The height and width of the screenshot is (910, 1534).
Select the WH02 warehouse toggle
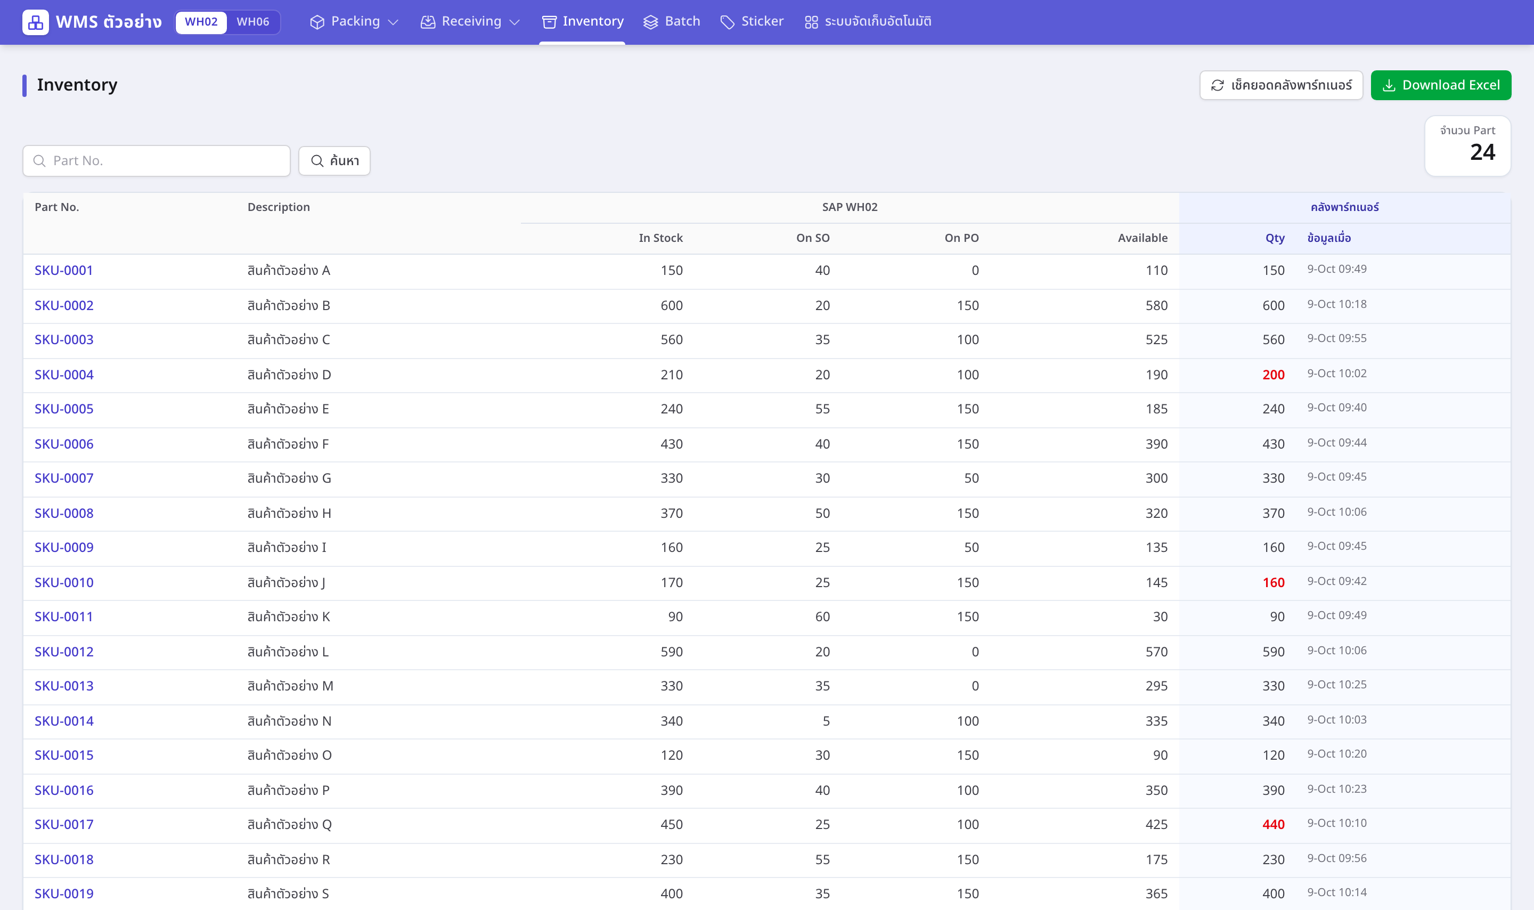[x=201, y=22]
